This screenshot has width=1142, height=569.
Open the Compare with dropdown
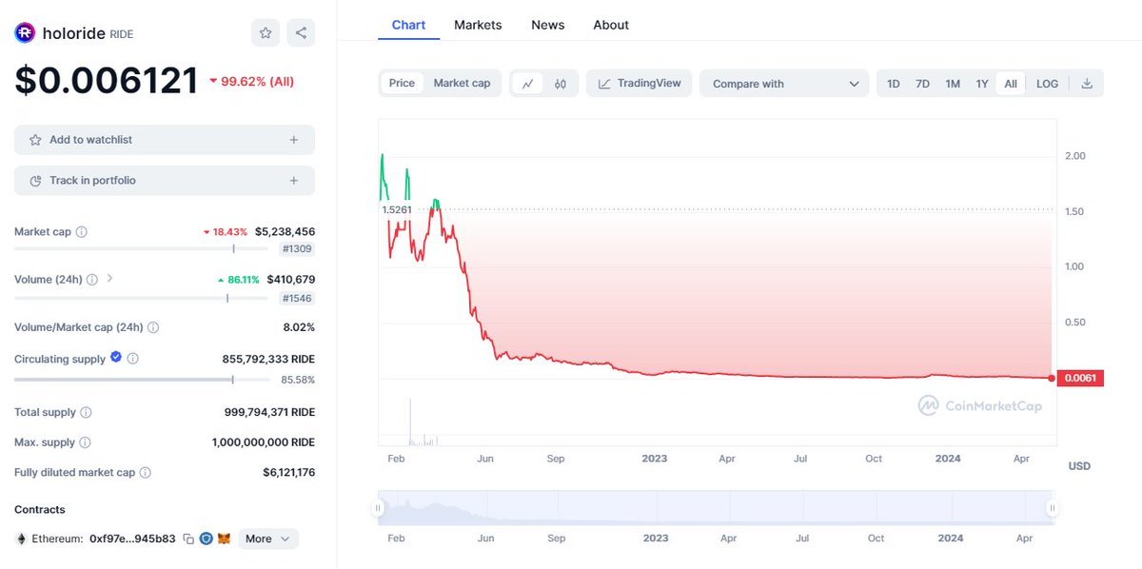pyautogui.click(x=784, y=84)
